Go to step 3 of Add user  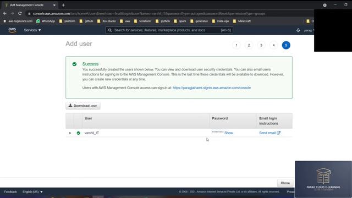click(261, 45)
